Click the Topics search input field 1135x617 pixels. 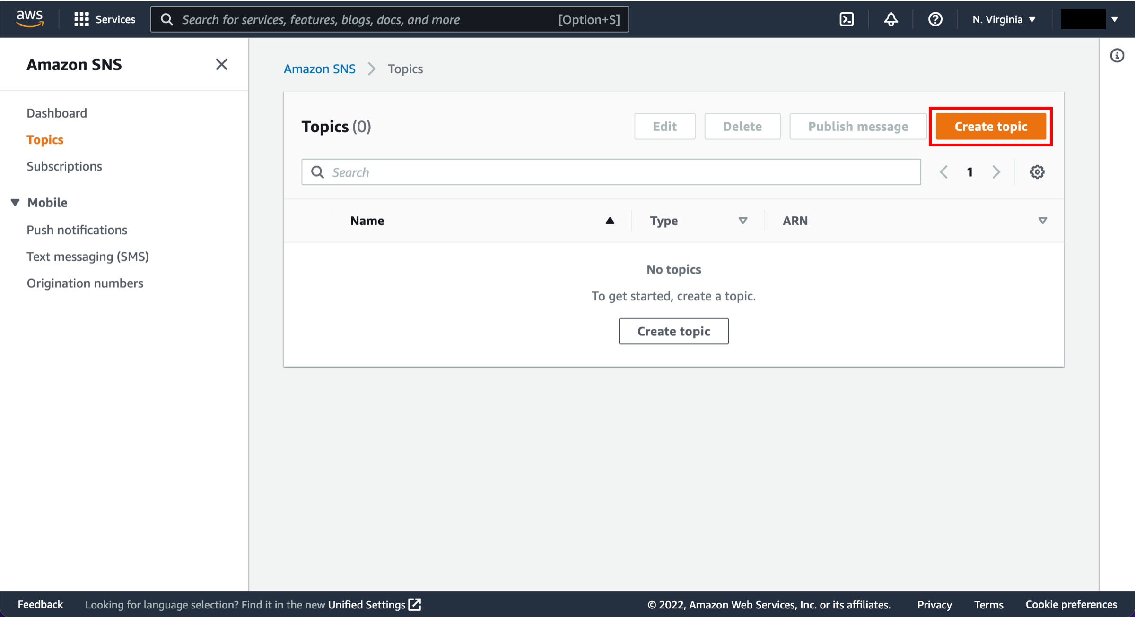612,171
